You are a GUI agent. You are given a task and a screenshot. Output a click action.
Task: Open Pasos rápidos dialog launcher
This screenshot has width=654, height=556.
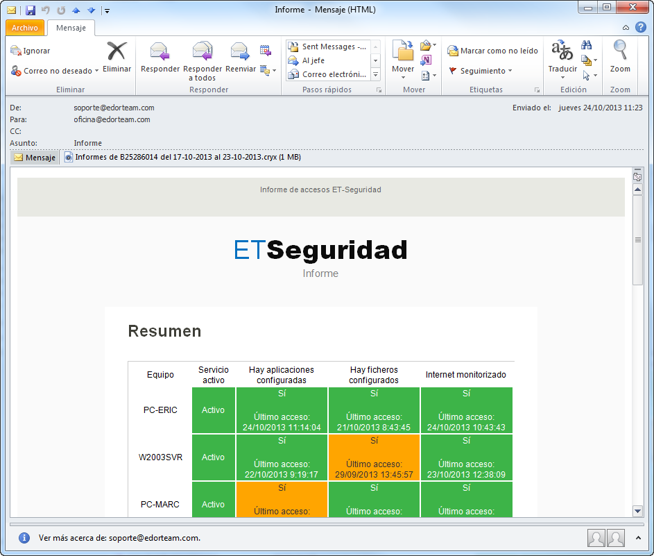(379, 90)
